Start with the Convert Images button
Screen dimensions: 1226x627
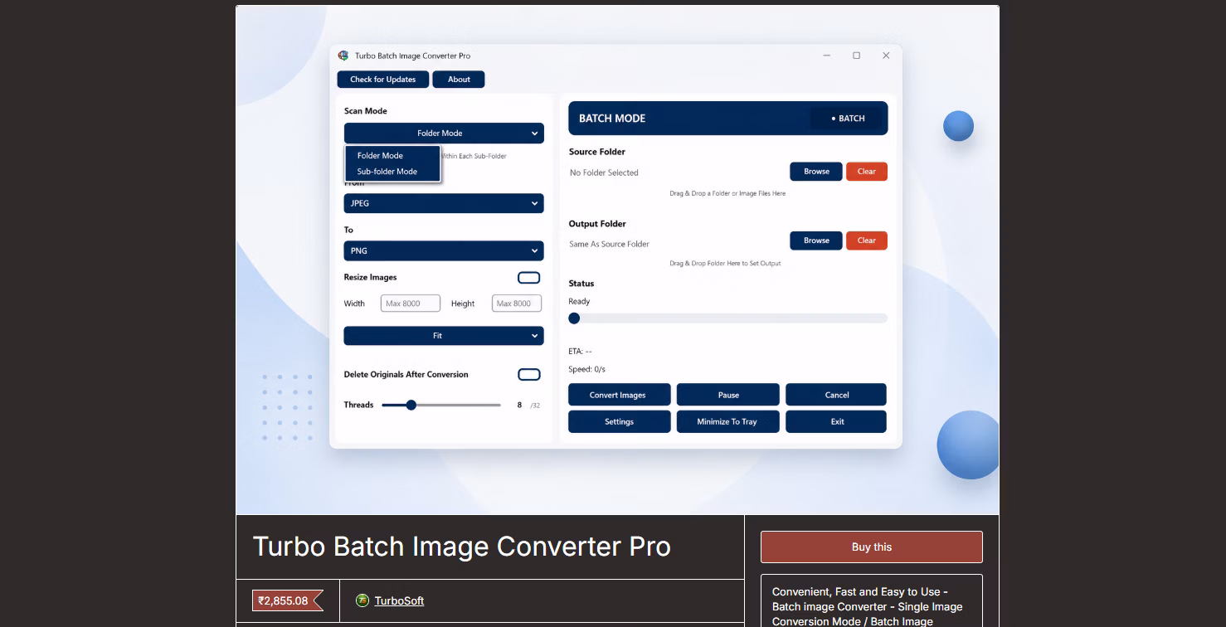pos(618,395)
